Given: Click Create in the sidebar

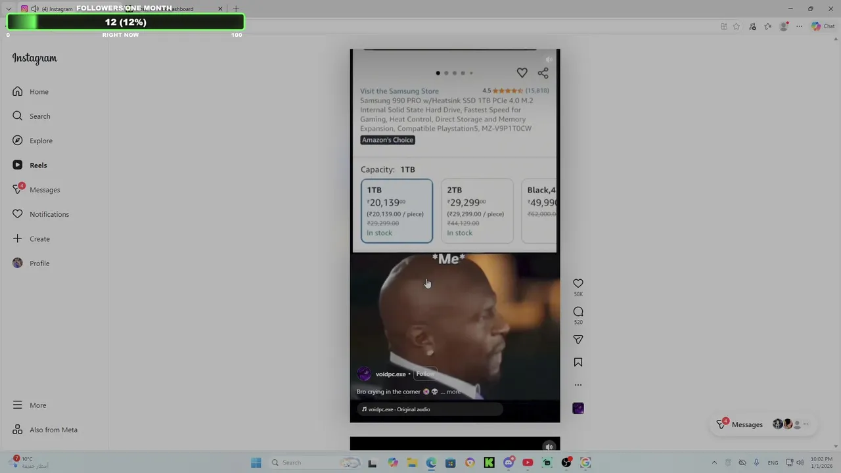Looking at the screenshot, I should point(31,239).
